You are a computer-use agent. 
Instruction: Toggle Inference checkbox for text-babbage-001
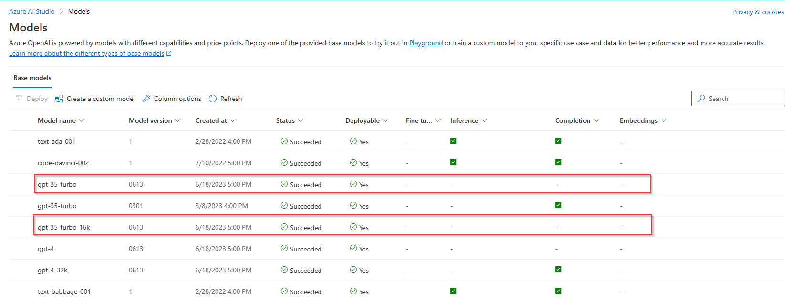tap(454, 291)
